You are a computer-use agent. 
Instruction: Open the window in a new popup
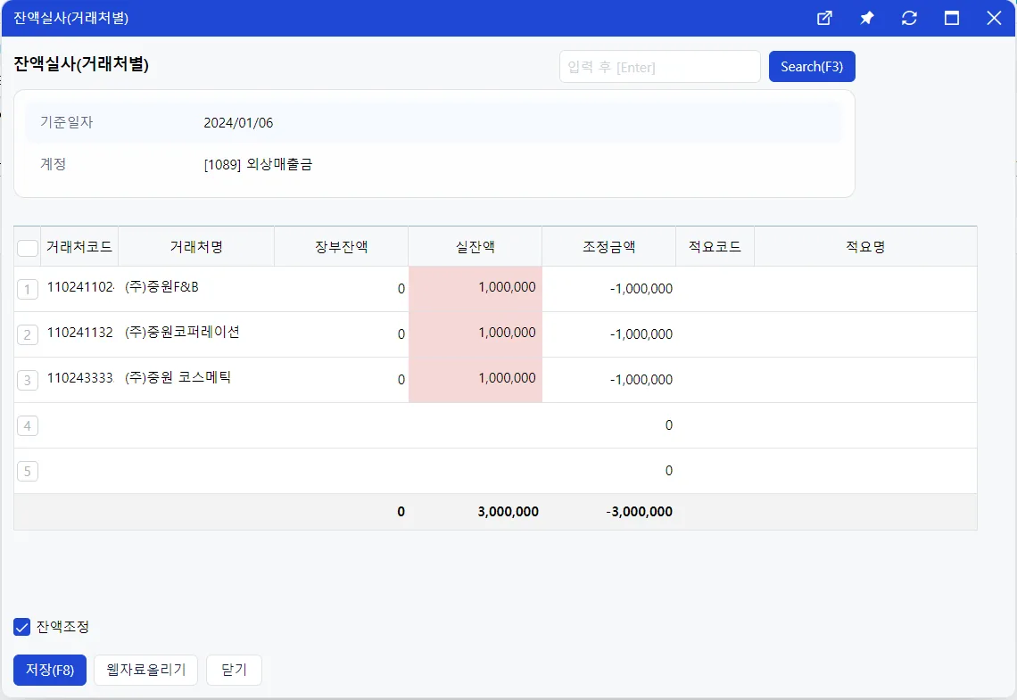pos(824,18)
